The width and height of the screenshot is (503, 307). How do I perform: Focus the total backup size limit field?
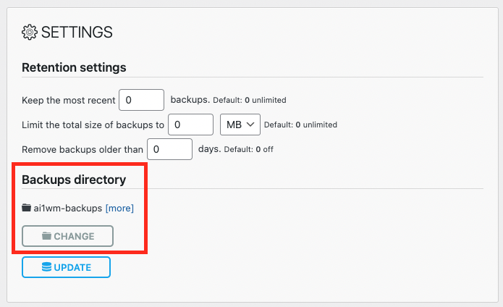[190, 125]
